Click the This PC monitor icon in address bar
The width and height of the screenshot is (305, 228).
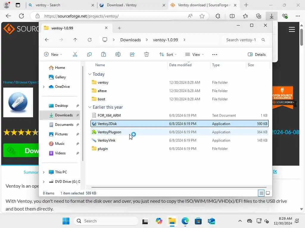coord(105,40)
